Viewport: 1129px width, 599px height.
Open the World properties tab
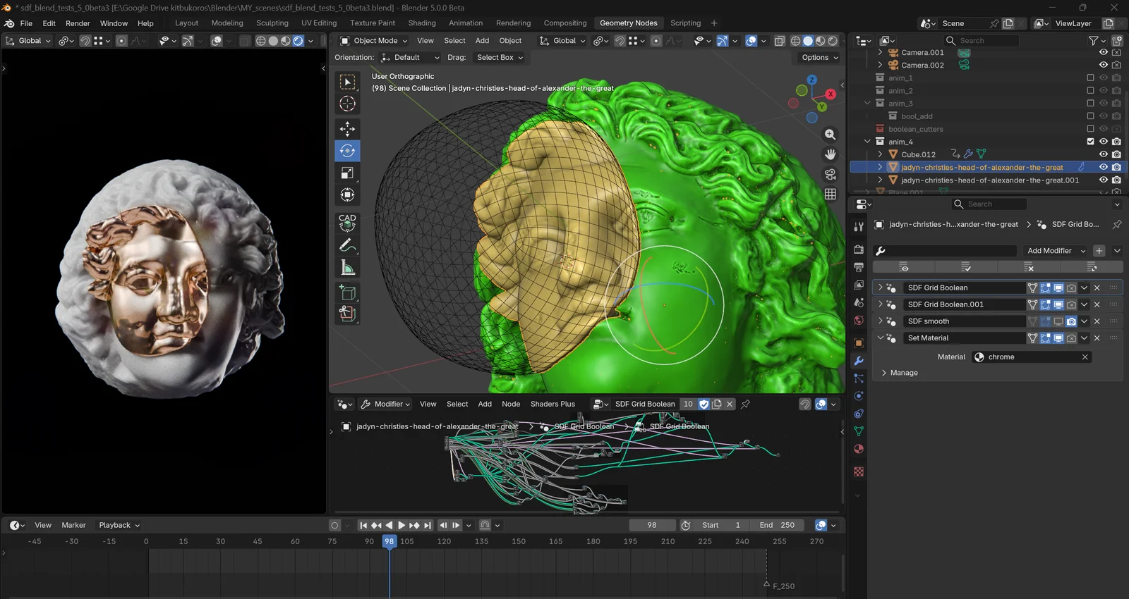click(x=859, y=320)
